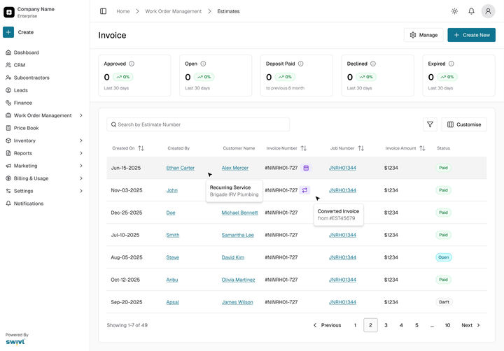Click the Company Name logo icon
This screenshot has height=351, width=504.
[x=9, y=12]
